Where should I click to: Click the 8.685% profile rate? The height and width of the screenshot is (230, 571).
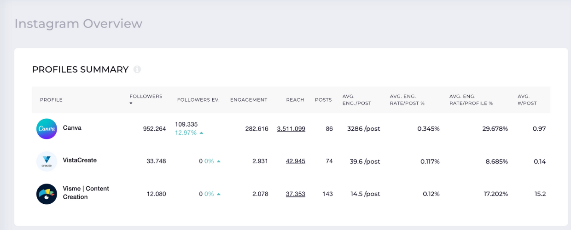[x=497, y=161]
